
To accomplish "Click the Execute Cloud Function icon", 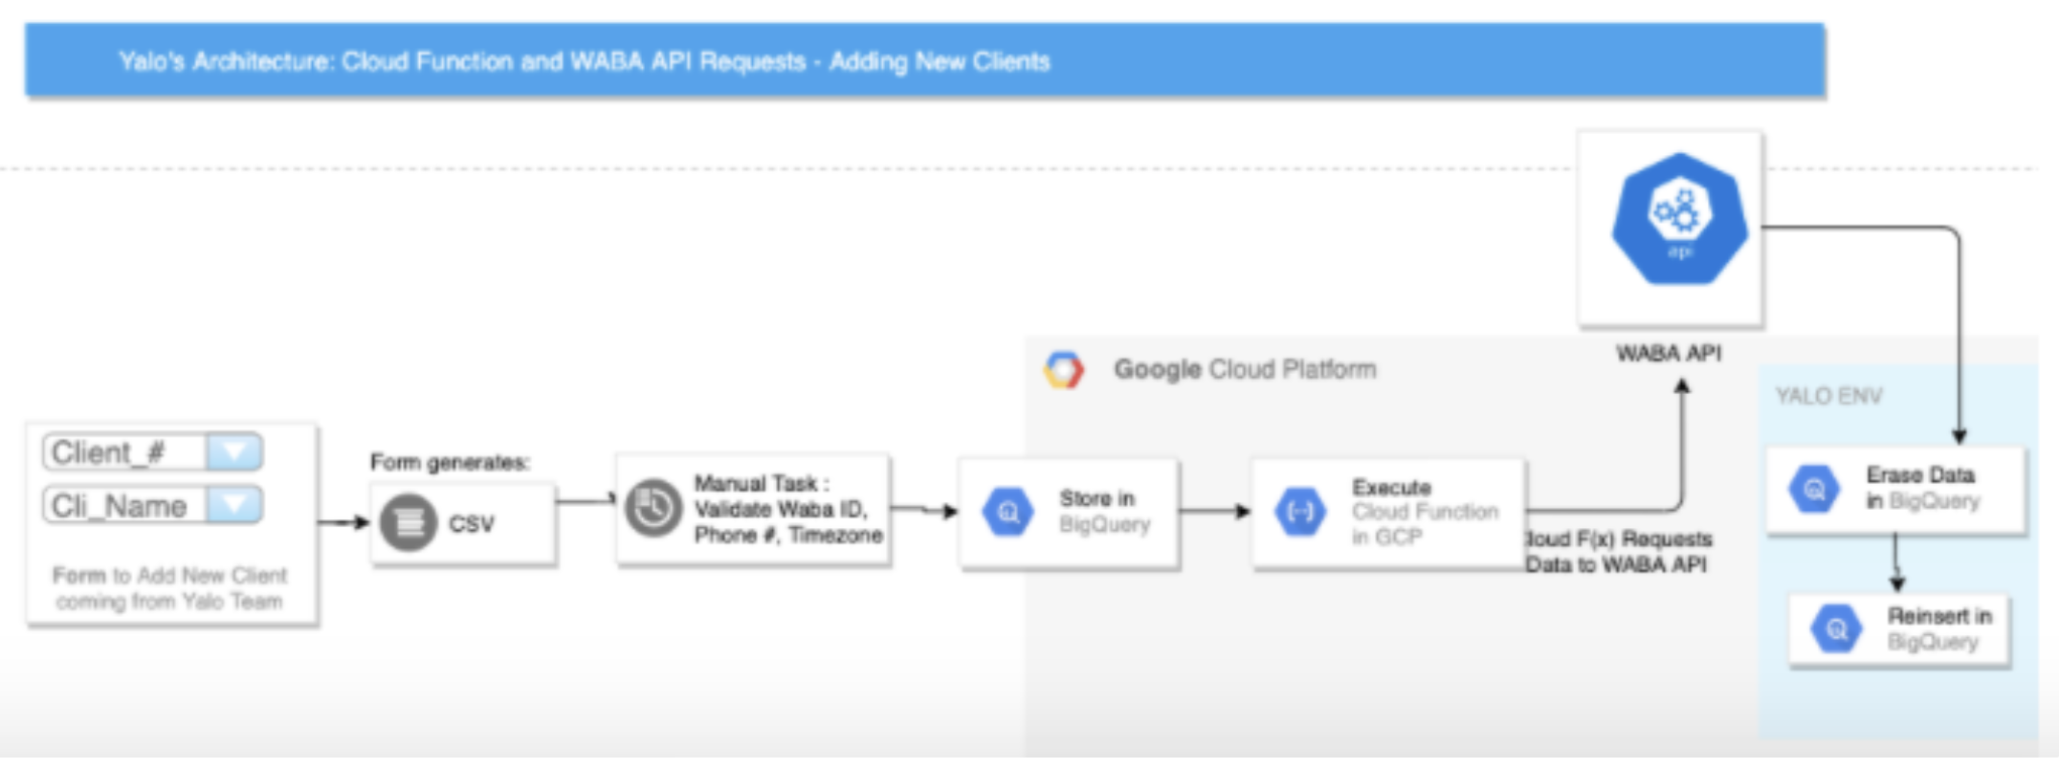I will pyautogui.click(x=1301, y=512).
